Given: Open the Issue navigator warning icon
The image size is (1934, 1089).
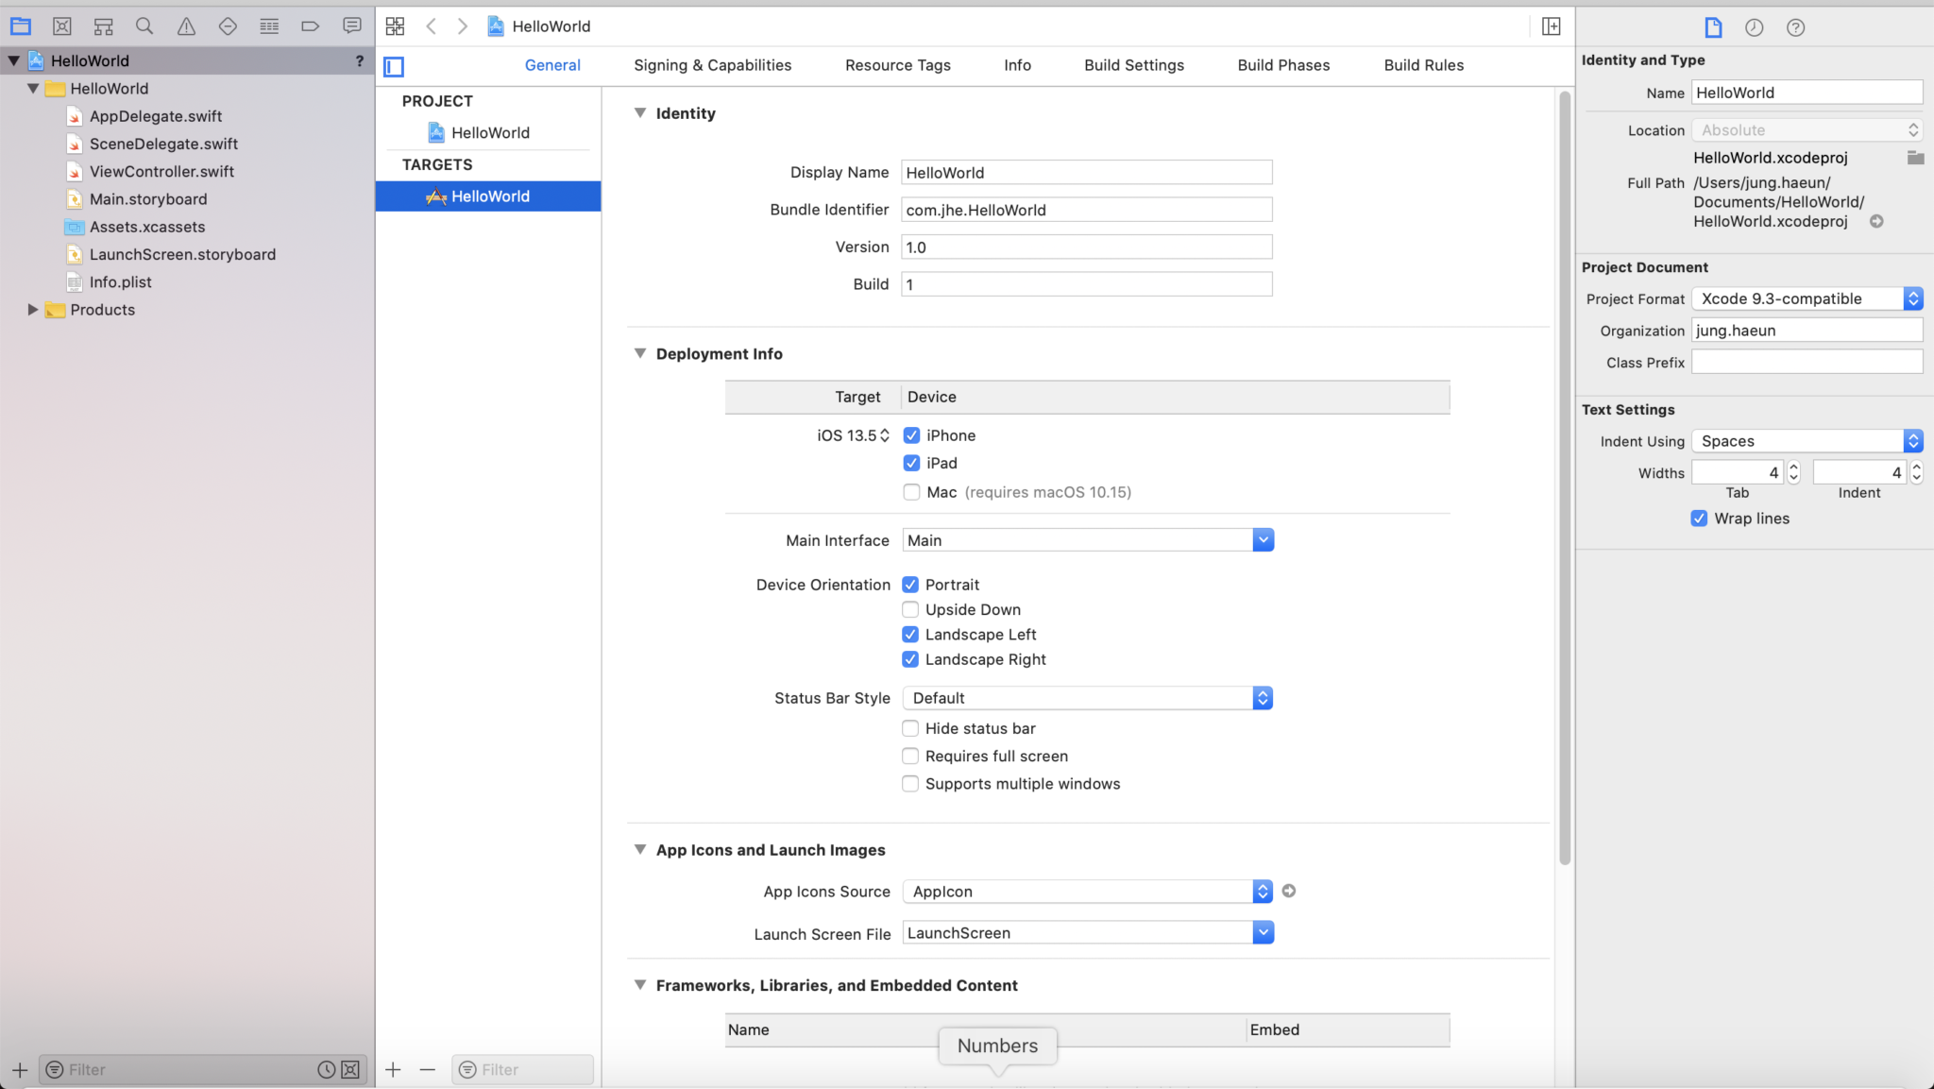Looking at the screenshot, I should pos(186,26).
